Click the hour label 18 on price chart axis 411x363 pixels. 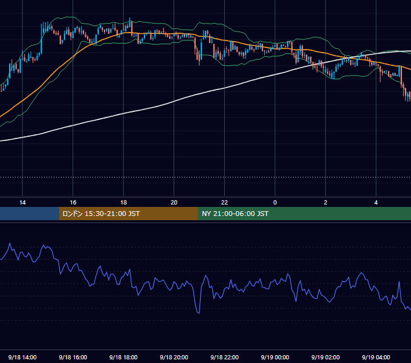(123, 203)
